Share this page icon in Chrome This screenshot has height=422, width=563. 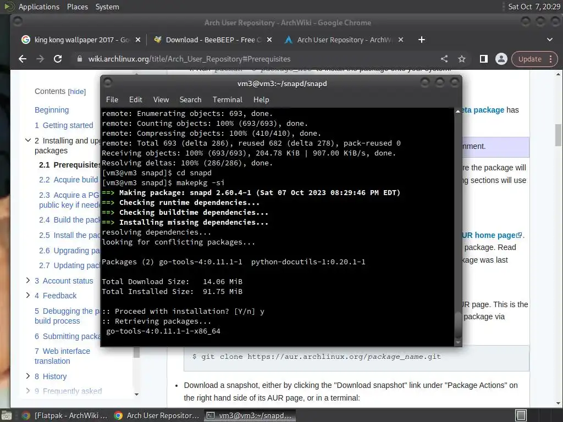(444, 59)
